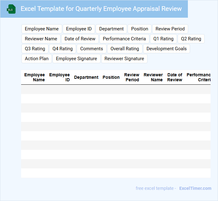Select the Employee Signature tag
Viewport: 218px width, 201px height.
(x=76, y=59)
